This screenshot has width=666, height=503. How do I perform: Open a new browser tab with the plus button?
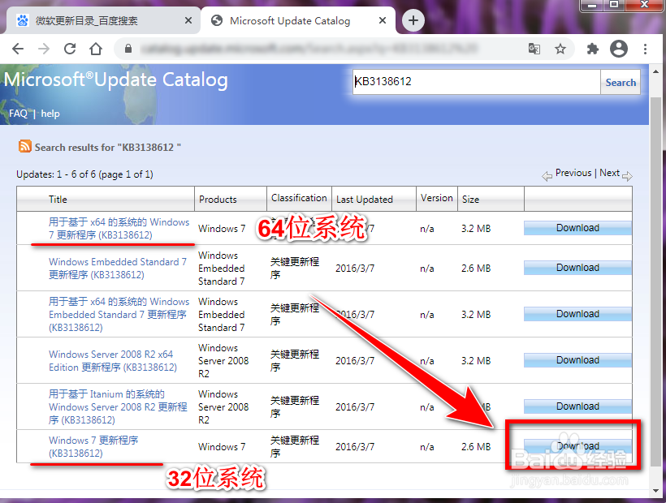pyautogui.click(x=413, y=19)
